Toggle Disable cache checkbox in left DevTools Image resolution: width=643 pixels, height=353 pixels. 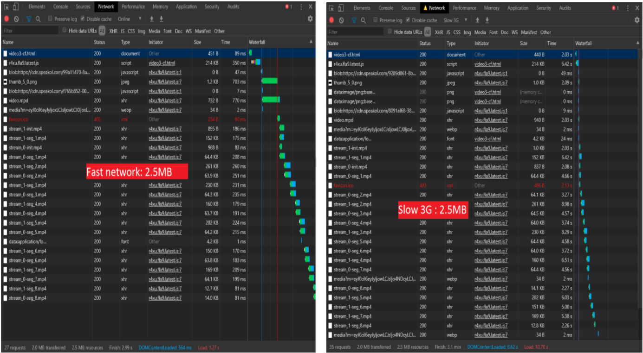[x=83, y=19]
